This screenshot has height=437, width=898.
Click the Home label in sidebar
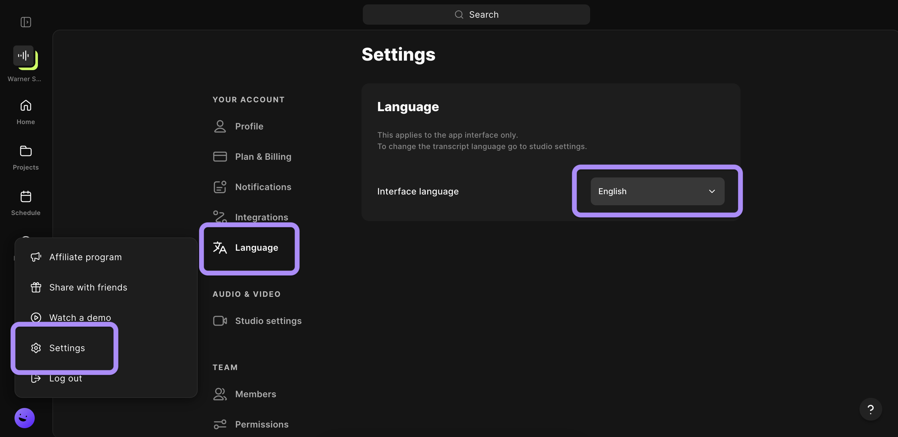point(26,122)
